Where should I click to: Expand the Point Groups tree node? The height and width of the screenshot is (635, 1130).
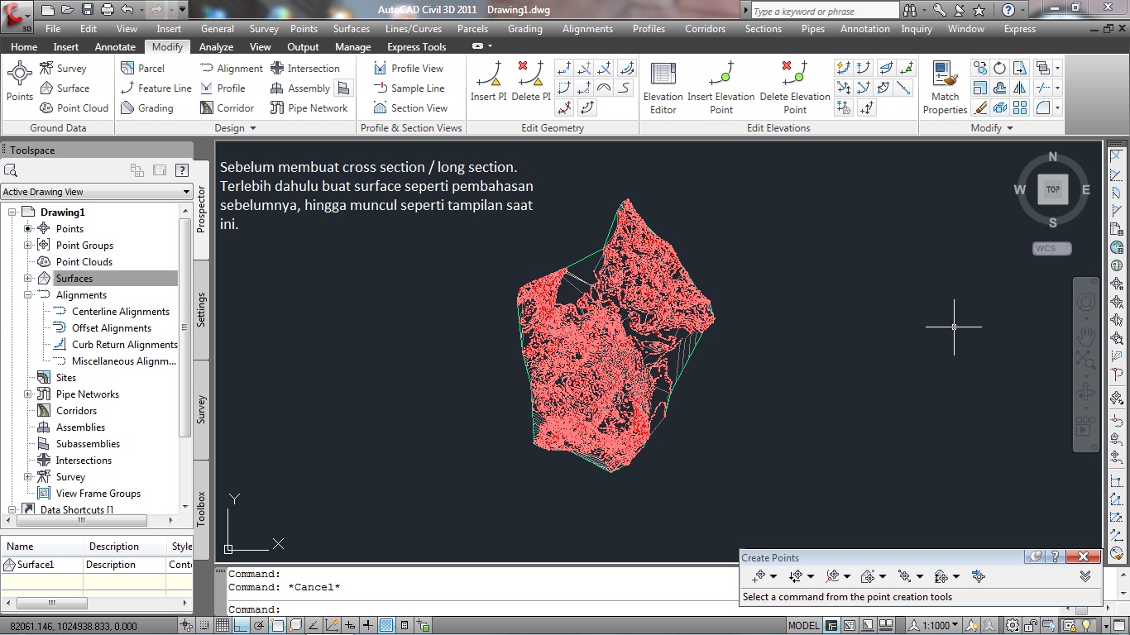tap(28, 246)
